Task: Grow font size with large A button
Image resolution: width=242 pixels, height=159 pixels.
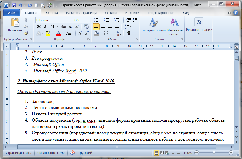Action: click(80, 33)
